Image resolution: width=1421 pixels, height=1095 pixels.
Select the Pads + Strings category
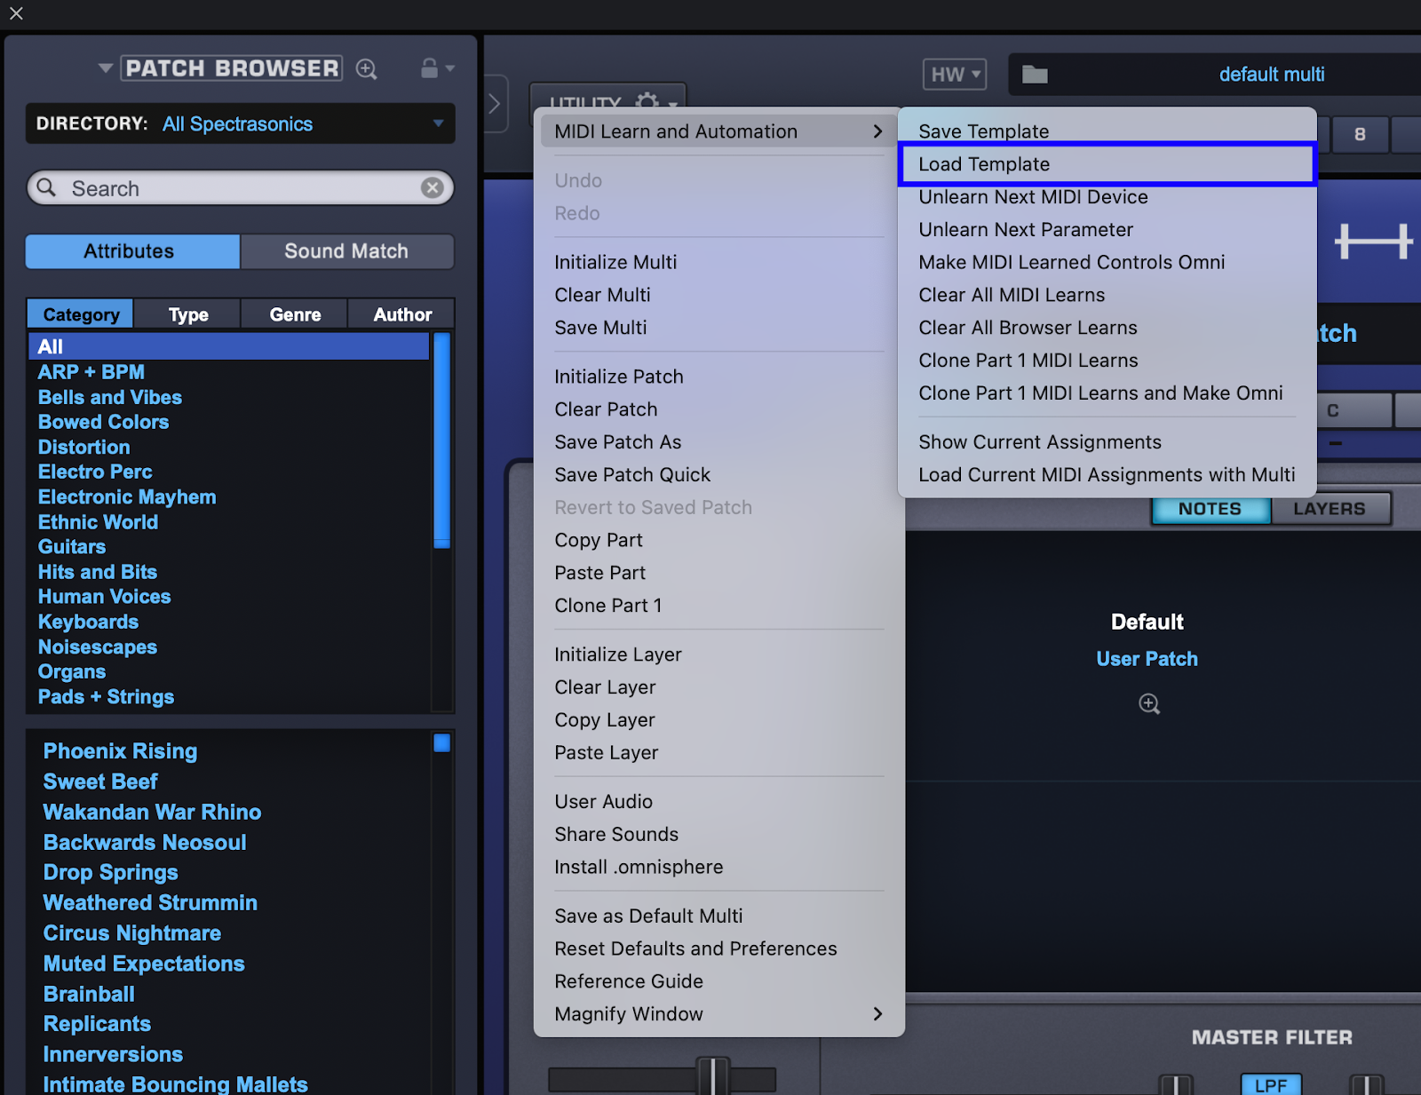(229, 697)
